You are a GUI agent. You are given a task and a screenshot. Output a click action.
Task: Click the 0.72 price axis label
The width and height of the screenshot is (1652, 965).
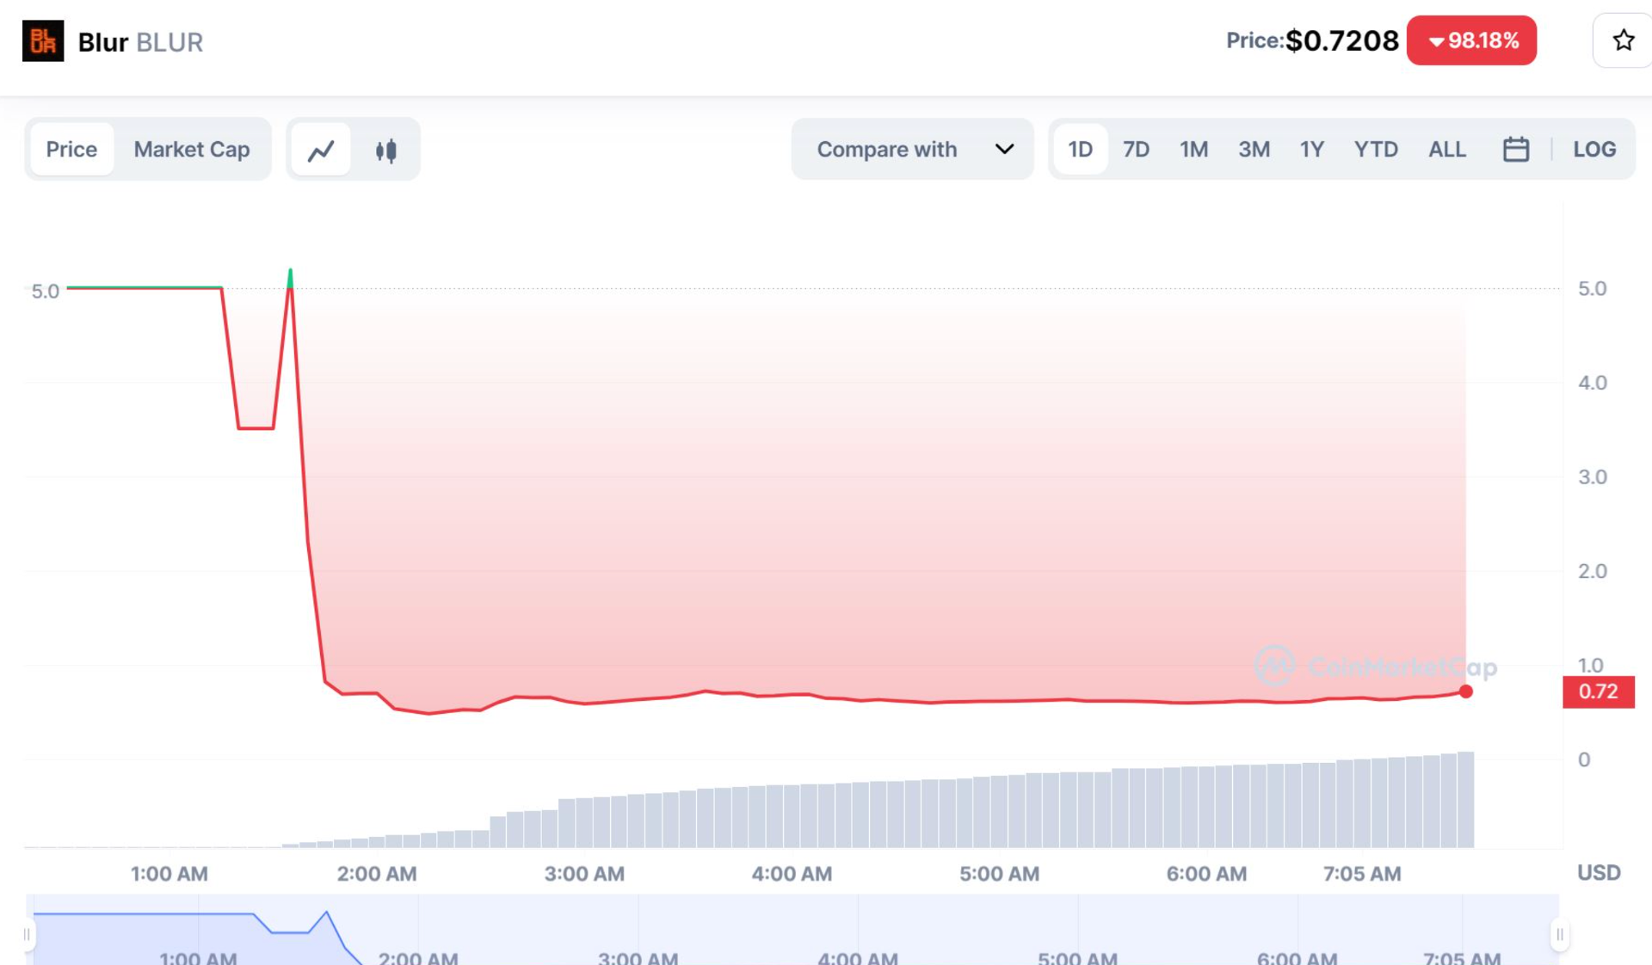1598,691
